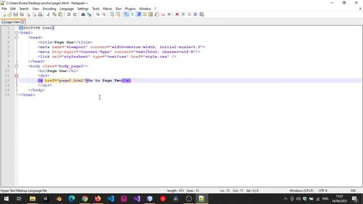
Task: Save the file with the Save icon
Action: 16,14
